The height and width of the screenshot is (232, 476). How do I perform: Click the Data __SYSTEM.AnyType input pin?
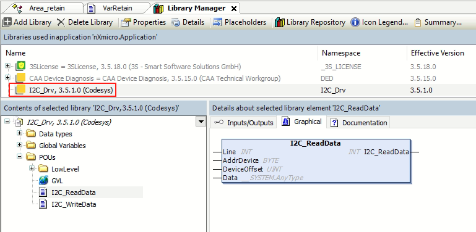[262, 178]
